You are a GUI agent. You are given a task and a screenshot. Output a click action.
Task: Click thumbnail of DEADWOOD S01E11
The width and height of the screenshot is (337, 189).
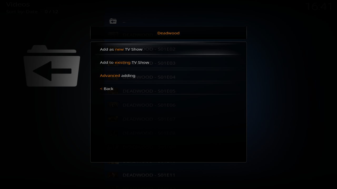[113, 175]
